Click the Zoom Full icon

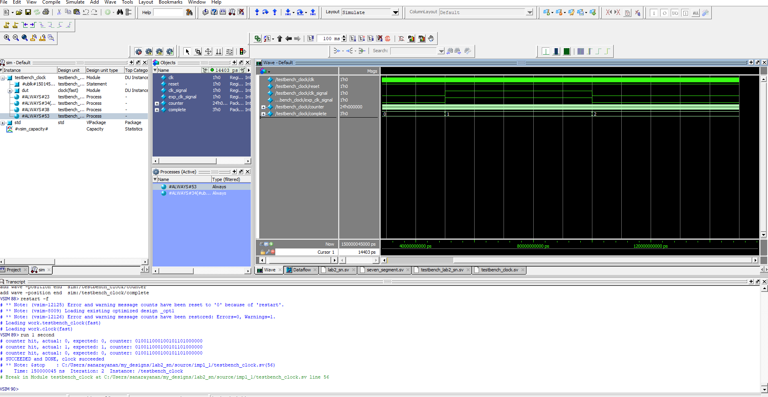pos(25,38)
